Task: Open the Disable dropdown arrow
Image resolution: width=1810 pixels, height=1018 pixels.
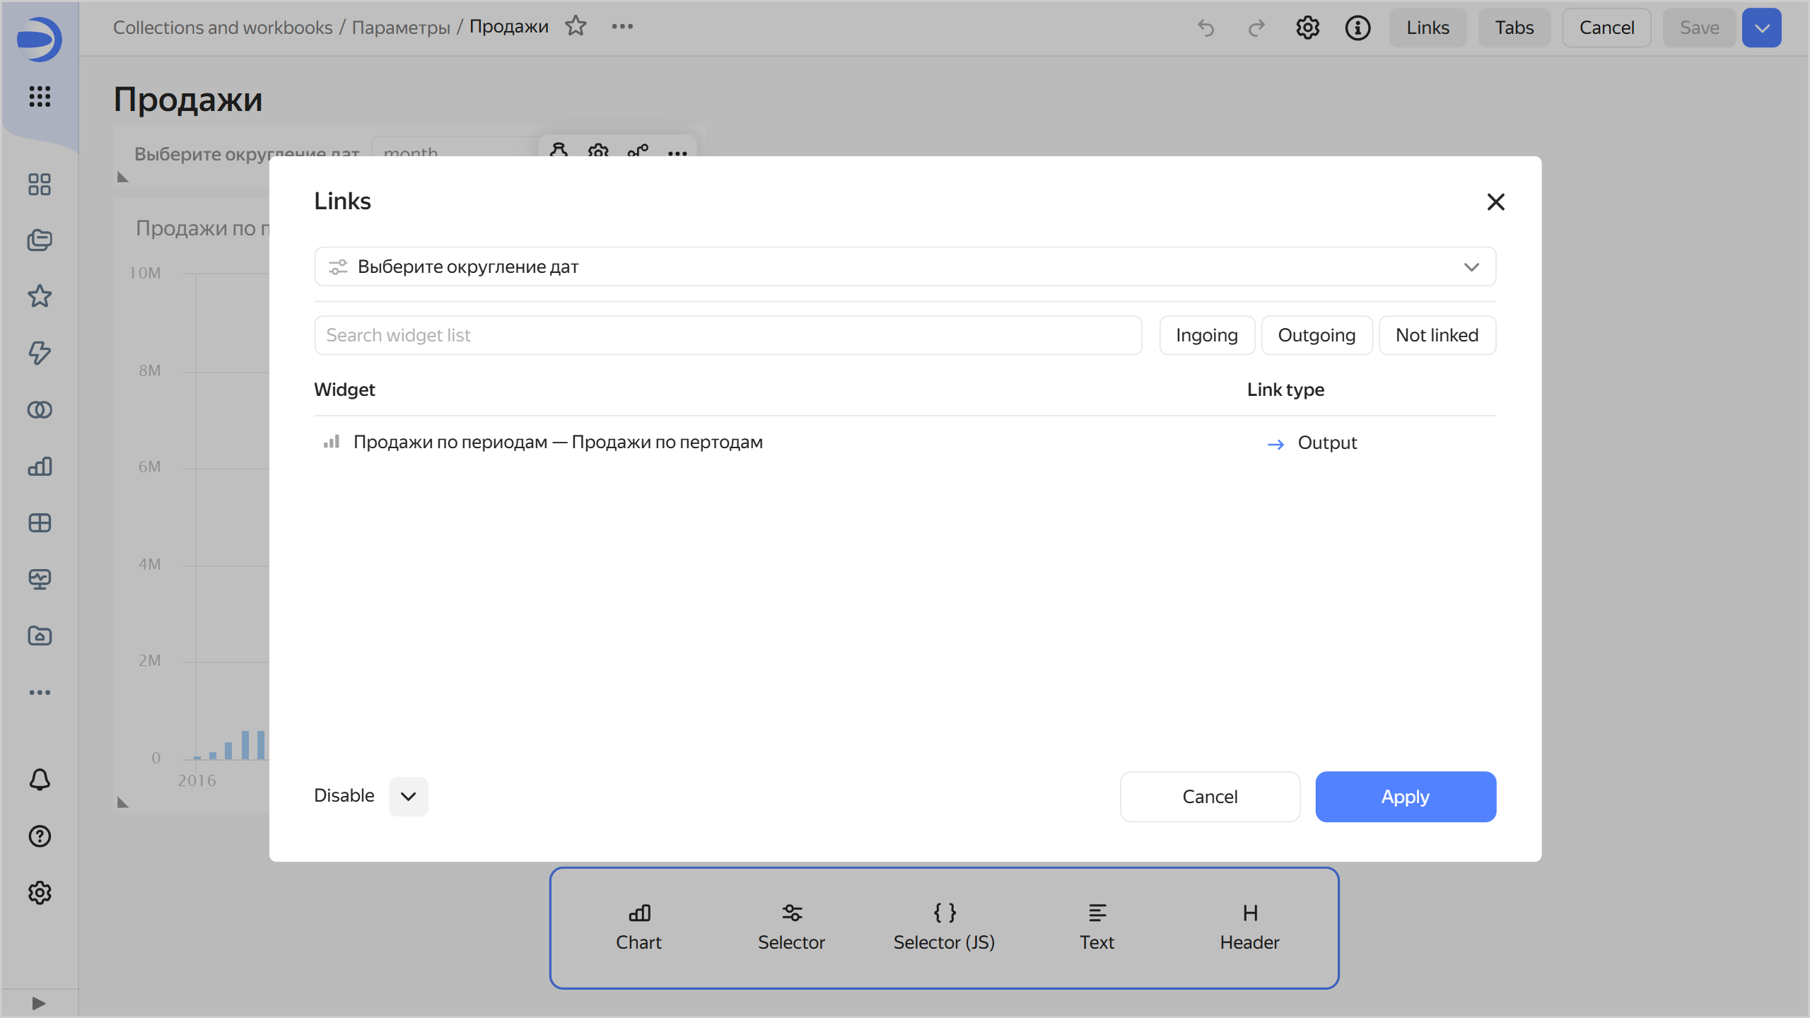Action: [408, 796]
